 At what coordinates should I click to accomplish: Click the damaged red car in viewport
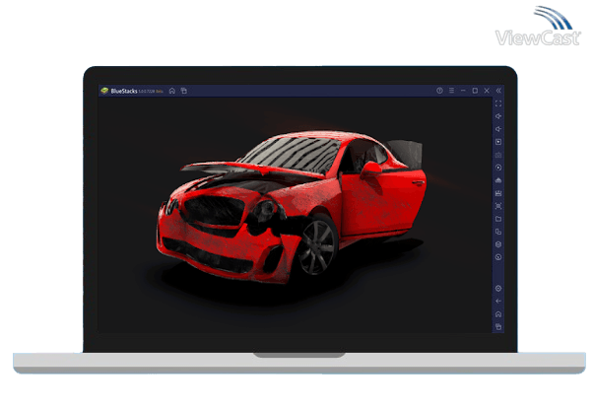click(x=292, y=206)
